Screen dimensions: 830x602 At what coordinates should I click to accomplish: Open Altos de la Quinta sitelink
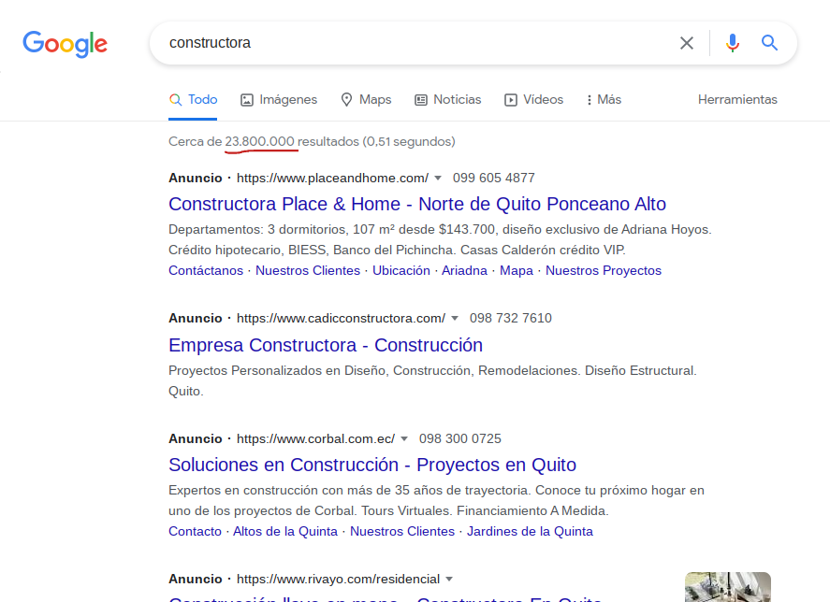point(285,531)
